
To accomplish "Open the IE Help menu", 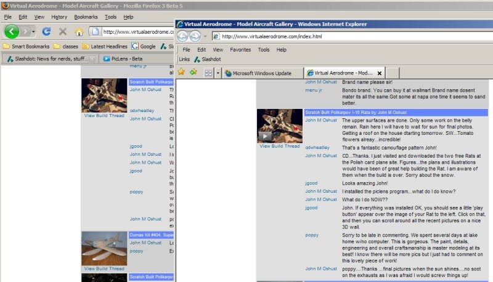I will coord(282,50).
